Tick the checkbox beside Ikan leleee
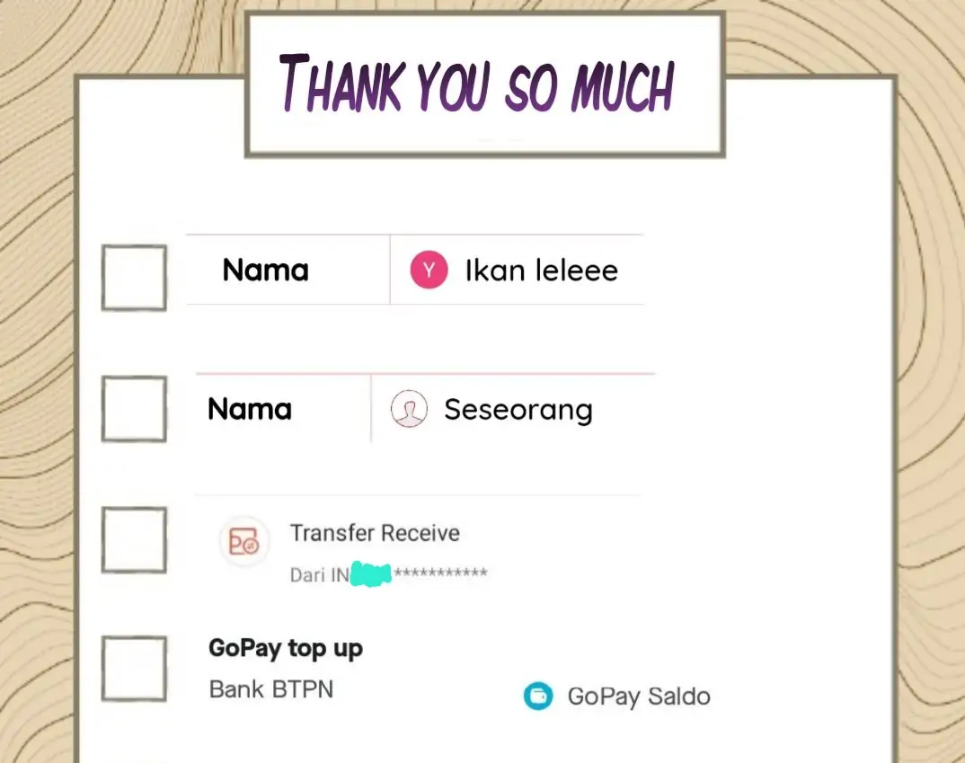The height and width of the screenshot is (763, 965). coord(134,278)
